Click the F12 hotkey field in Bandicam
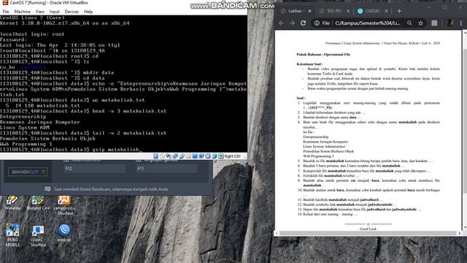This screenshot has height=263, width=467. (x=95, y=169)
